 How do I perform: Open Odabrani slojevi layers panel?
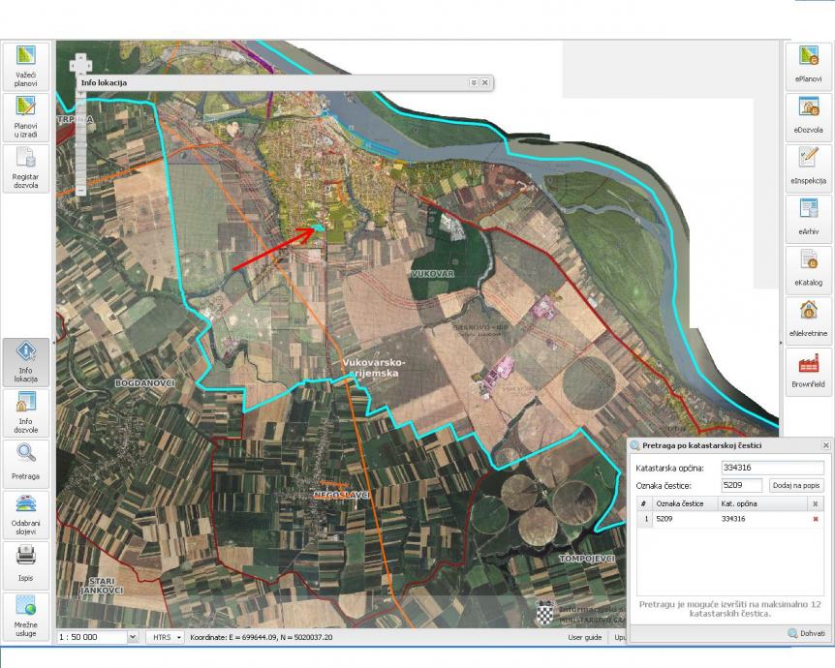25,515
